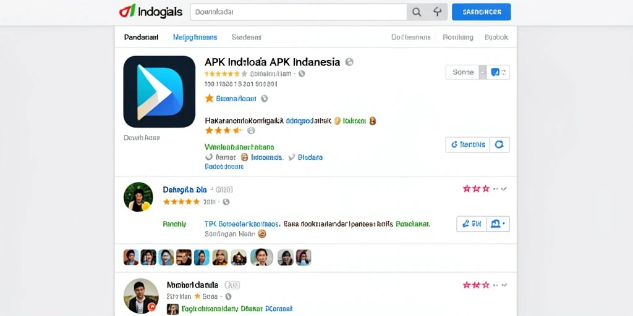Open the green Eoglıolmanoidatty link
Screen dimensions: 633x316
click(209, 309)
